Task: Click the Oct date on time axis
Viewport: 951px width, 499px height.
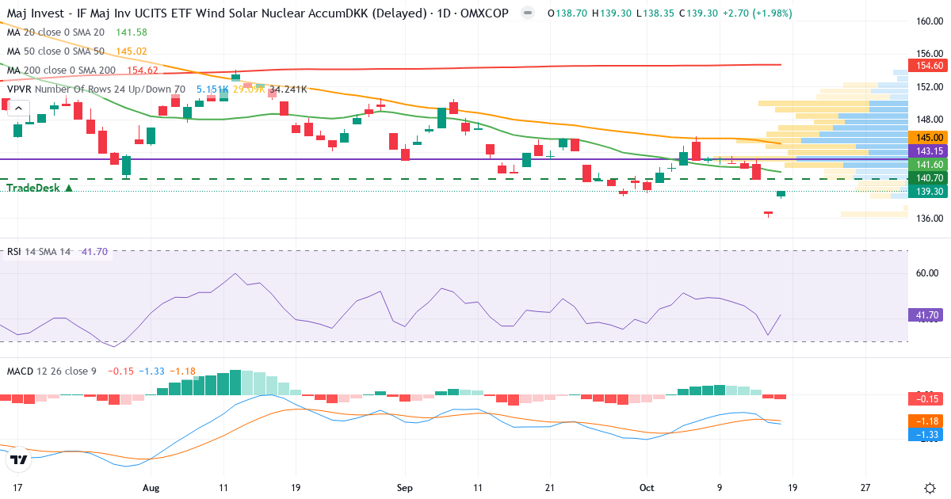Action: point(647,488)
